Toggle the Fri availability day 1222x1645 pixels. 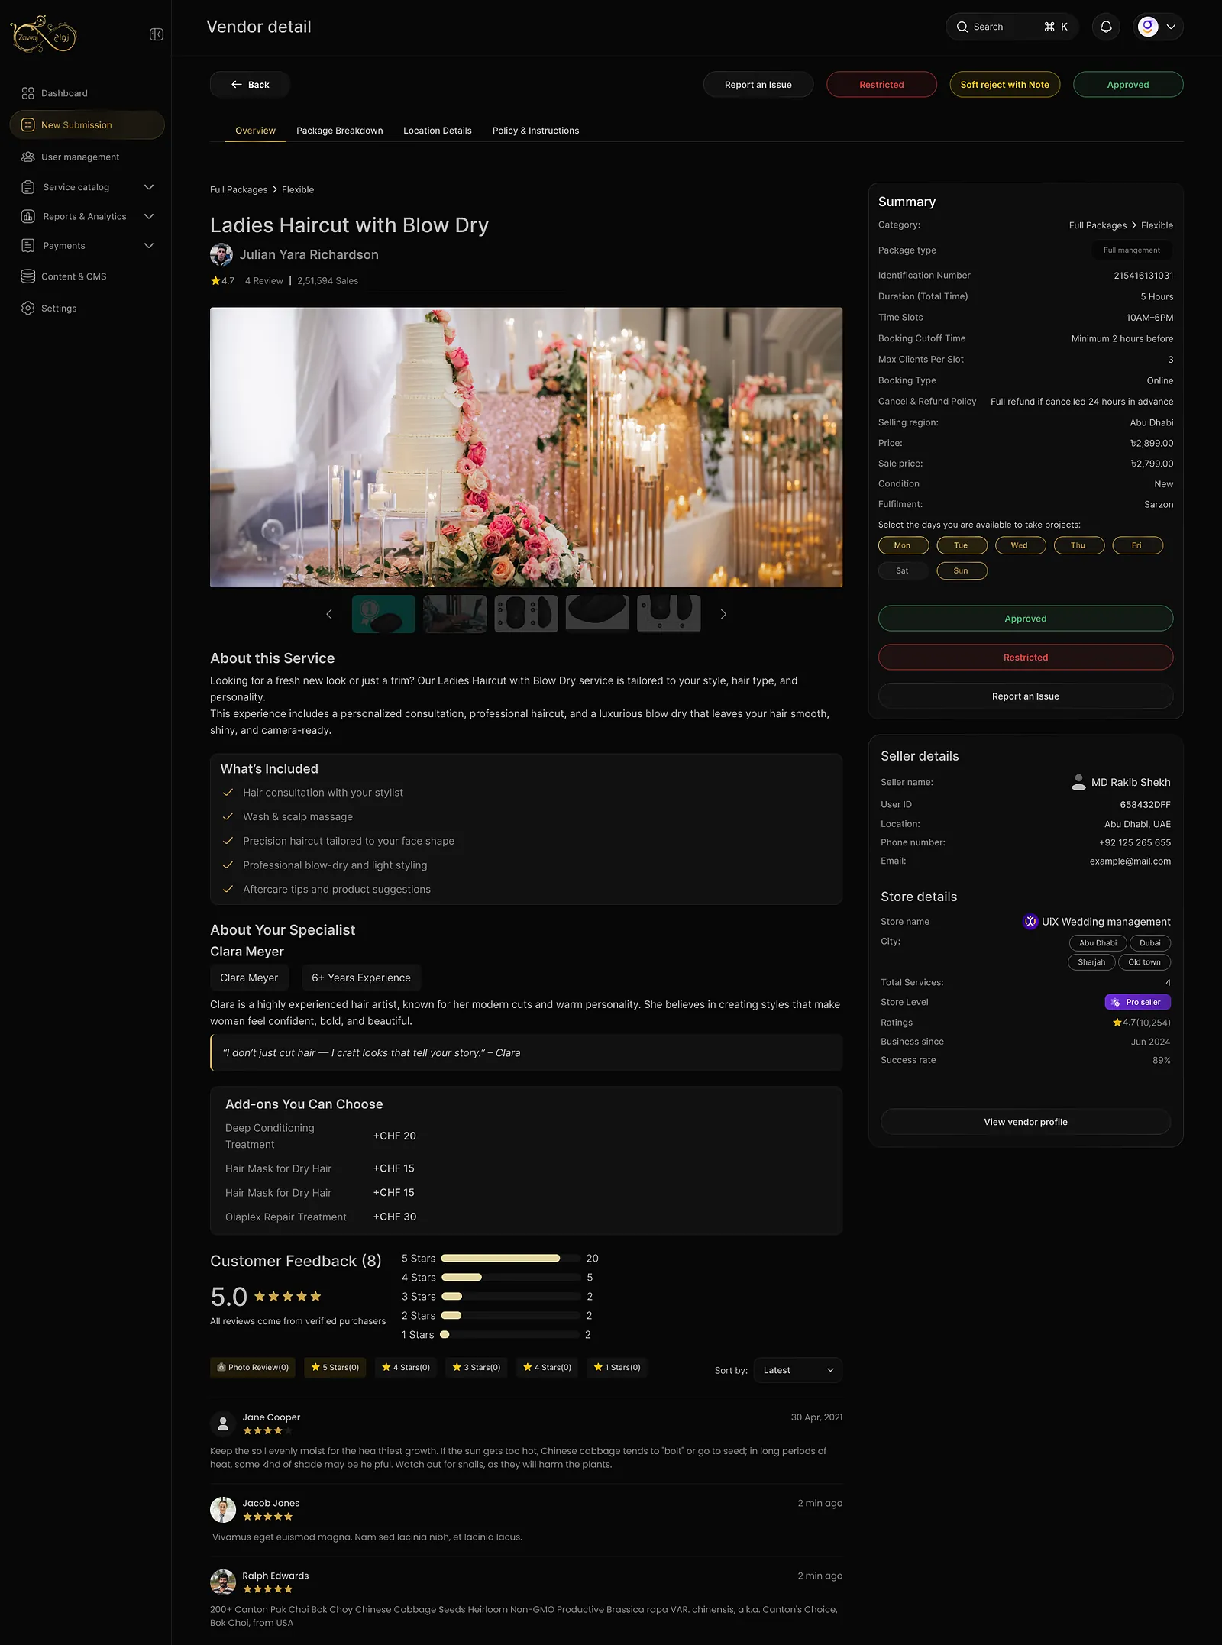(x=1138, y=545)
